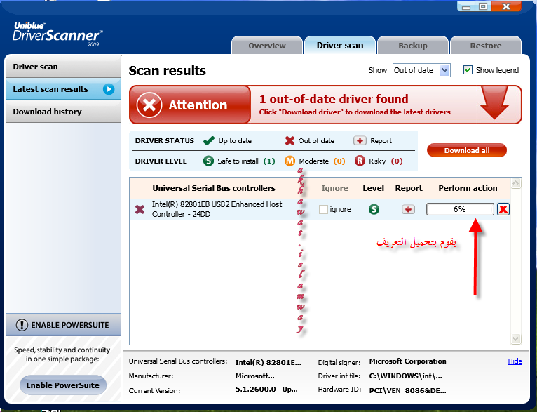Screen dimensions: 537x412
Task: Click the orange M Moderate legend icon
Action: coord(290,161)
